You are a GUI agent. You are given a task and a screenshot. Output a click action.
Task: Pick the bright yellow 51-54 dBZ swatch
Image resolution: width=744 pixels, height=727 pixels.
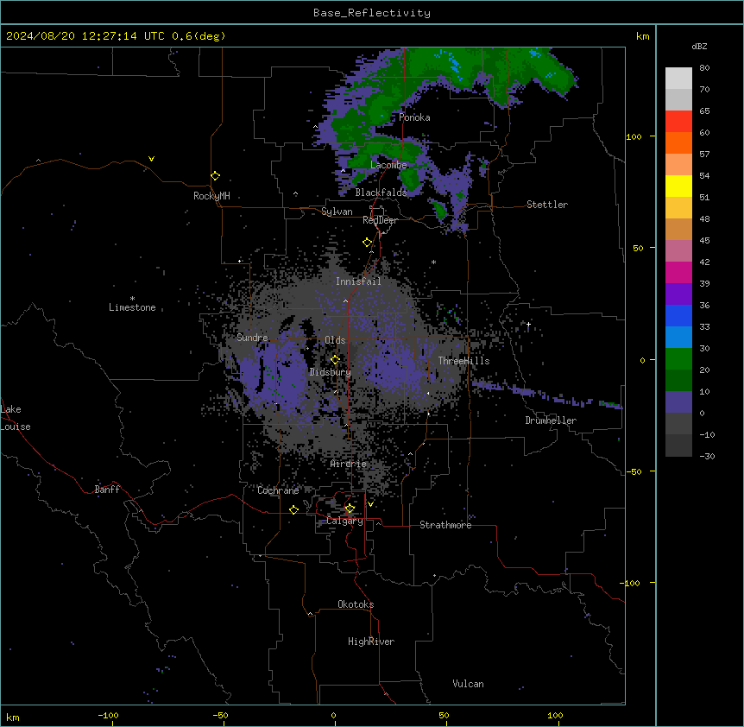678,186
